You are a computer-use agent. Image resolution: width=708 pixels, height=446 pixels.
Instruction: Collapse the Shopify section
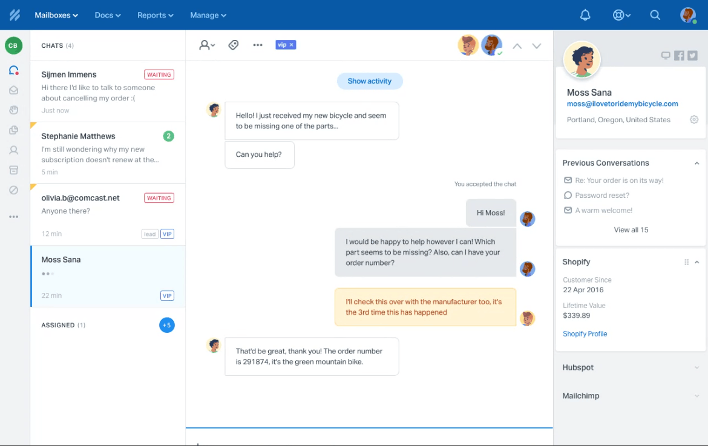pyautogui.click(x=697, y=262)
